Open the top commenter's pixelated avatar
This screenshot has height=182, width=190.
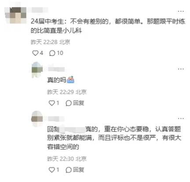[x=16, y=15]
